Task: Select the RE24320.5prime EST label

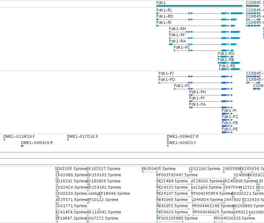Action: (172, 187)
